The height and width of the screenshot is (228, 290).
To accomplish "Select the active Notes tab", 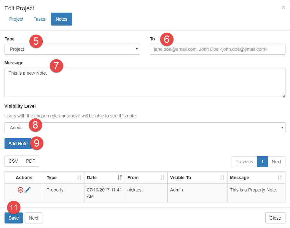I will [61, 19].
